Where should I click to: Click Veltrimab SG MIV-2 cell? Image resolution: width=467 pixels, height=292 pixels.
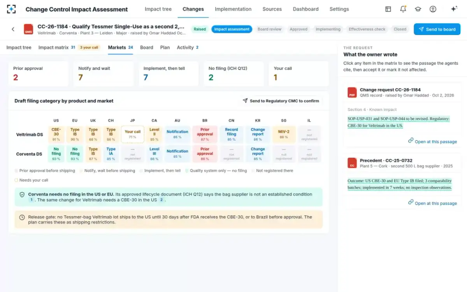[284, 134]
